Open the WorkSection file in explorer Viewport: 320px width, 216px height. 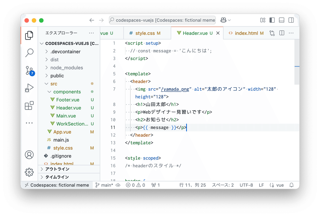point(69,124)
